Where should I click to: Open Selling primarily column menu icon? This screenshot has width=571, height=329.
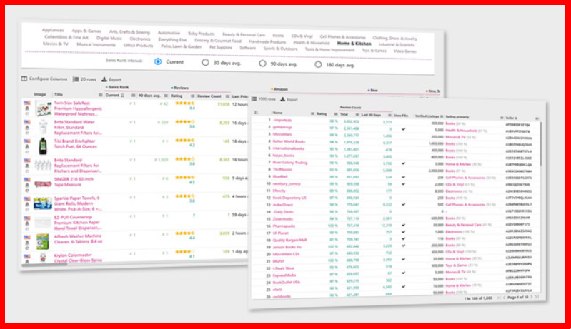click(502, 118)
